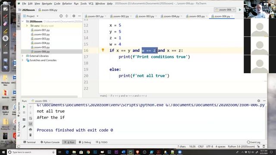This screenshot has width=276, height=155.
Task: Run zoom-006 with the green toolbar play button
Action: point(240,10)
